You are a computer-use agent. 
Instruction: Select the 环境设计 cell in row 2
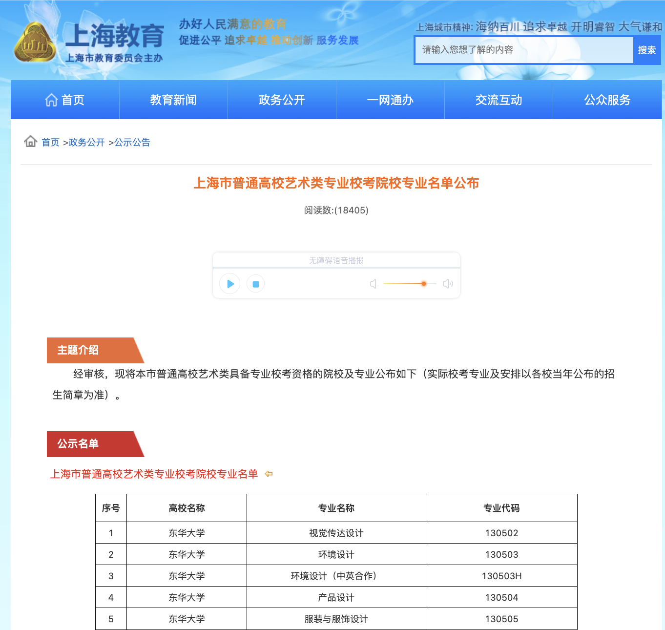(x=336, y=554)
